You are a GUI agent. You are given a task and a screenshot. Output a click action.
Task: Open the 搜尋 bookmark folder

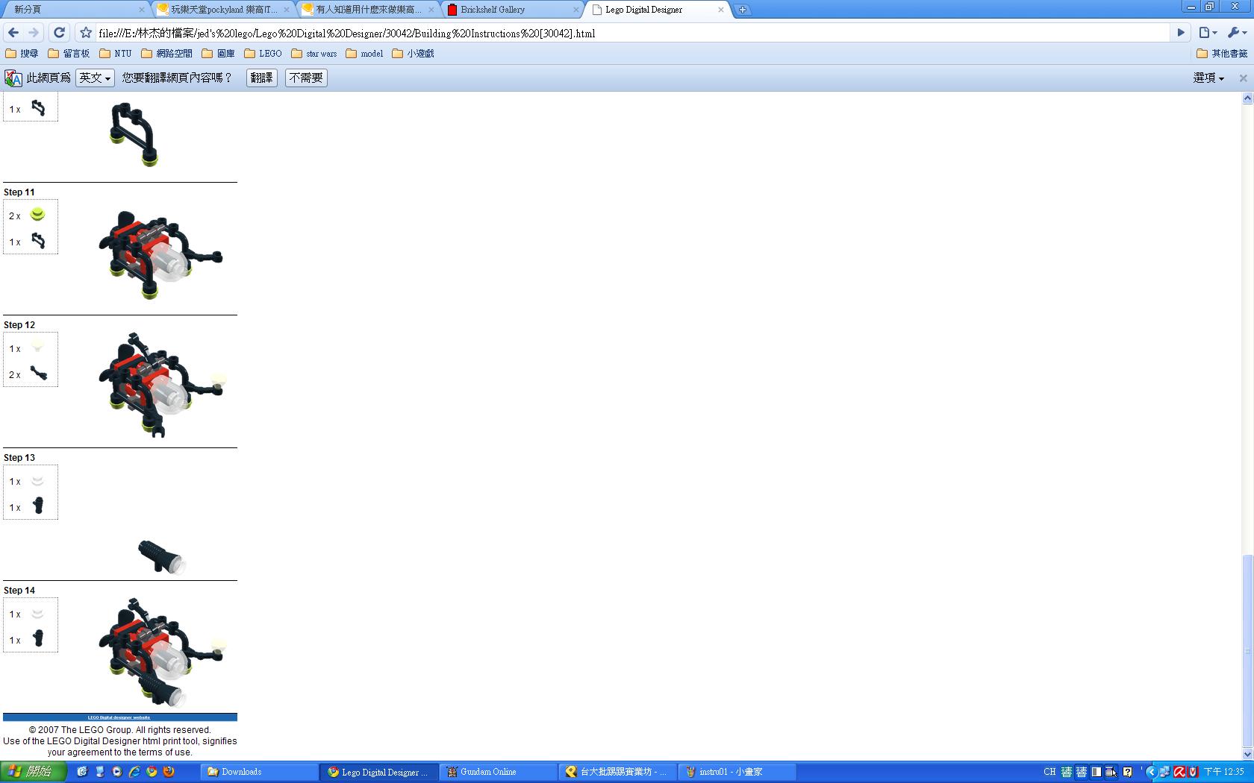click(22, 54)
